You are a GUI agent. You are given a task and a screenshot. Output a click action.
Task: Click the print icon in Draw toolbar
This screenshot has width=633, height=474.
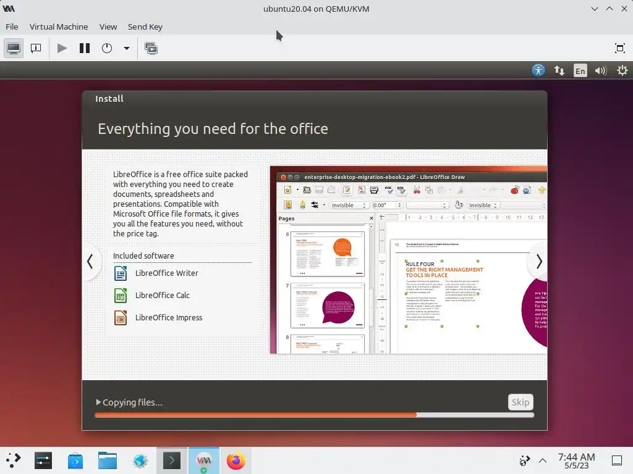click(x=374, y=190)
